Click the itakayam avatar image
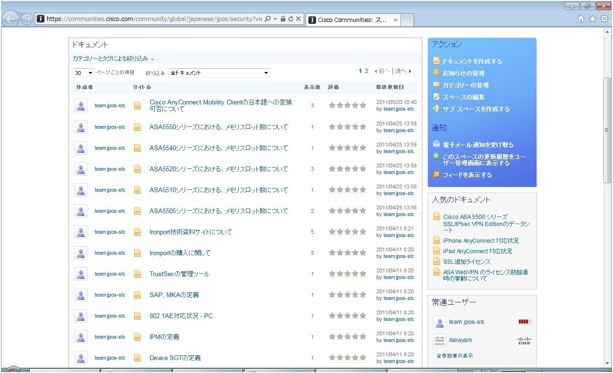This screenshot has height=373, width=613. coord(439,340)
